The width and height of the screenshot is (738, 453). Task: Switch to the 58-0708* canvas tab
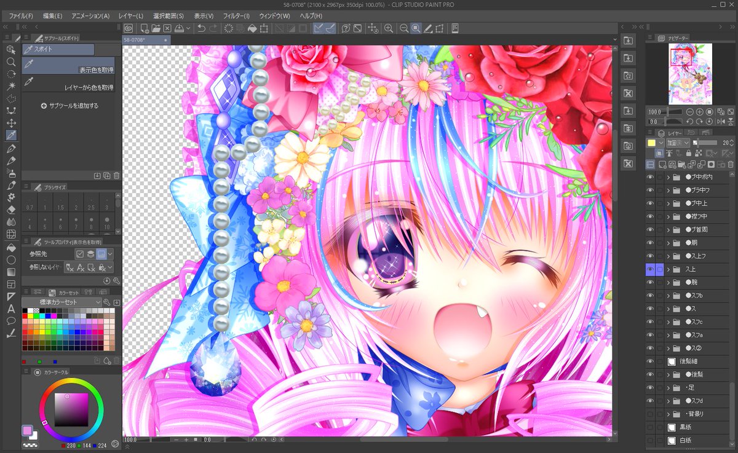tap(146, 40)
